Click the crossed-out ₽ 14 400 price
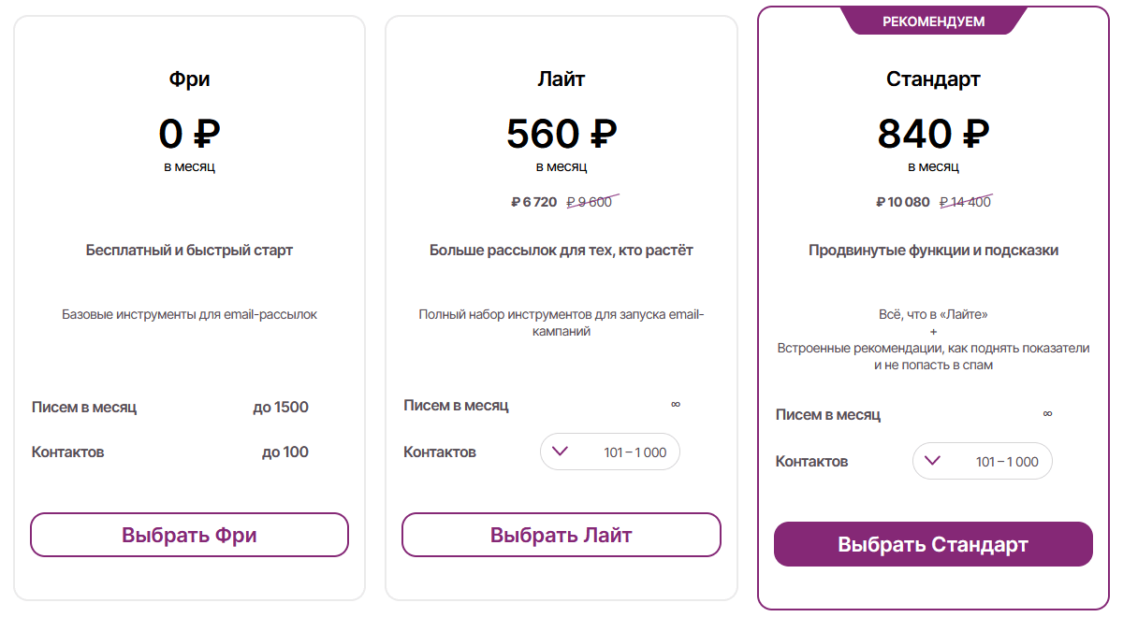 point(966,202)
